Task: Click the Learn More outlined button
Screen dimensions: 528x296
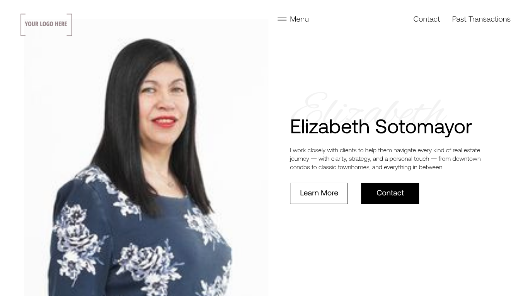Action: 319,193
